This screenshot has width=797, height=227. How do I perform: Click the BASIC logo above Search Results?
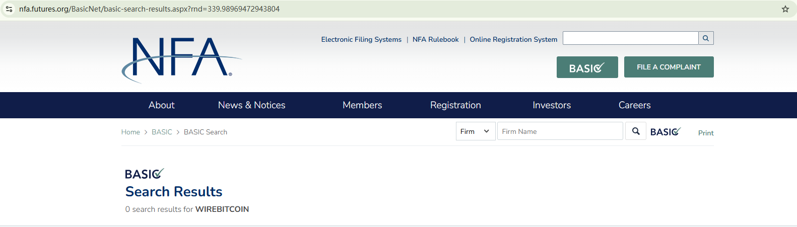(x=144, y=174)
